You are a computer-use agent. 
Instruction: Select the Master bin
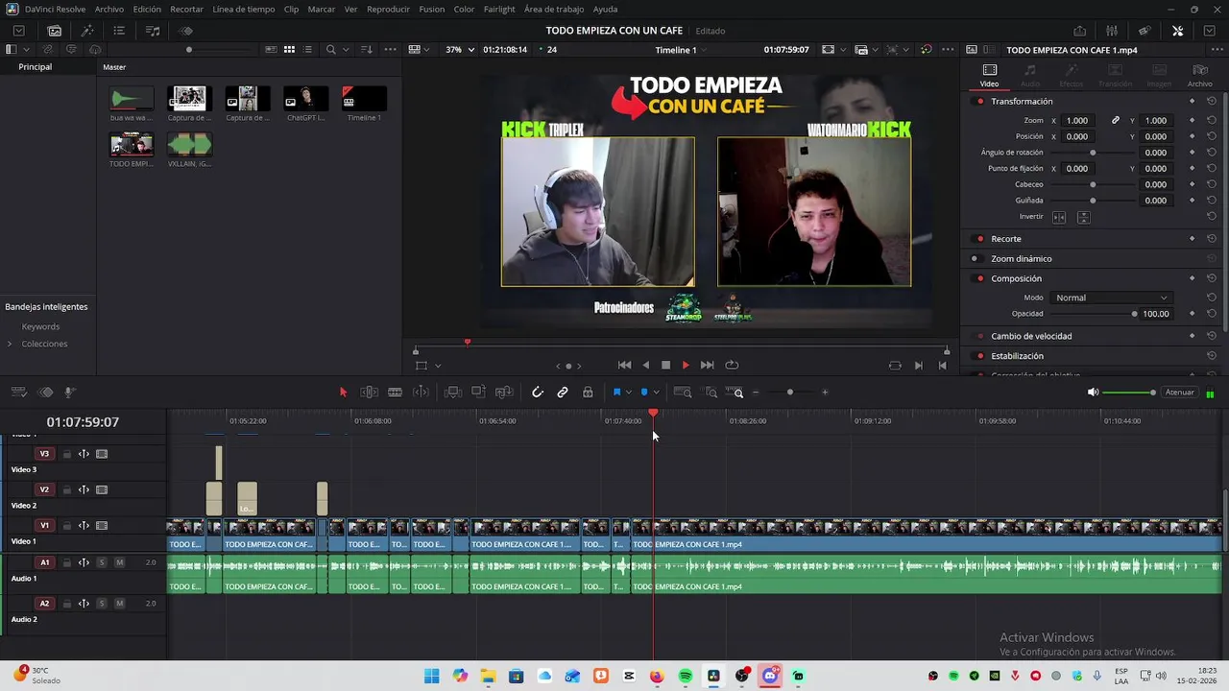click(114, 67)
